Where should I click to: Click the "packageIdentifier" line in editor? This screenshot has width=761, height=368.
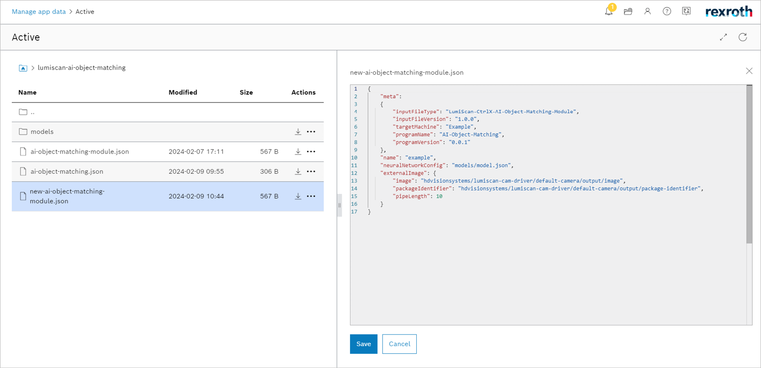coord(548,188)
